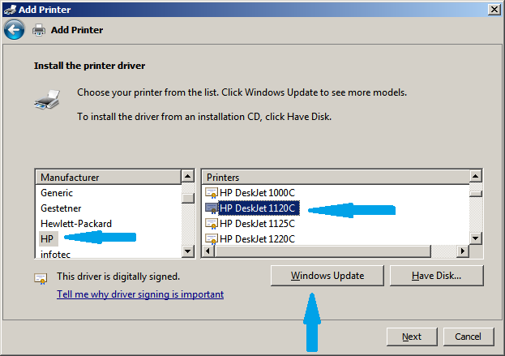The height and width of the screenshot is (356, 505).
Task: Click the Printers list scroll right arrow
Action: 463,251
